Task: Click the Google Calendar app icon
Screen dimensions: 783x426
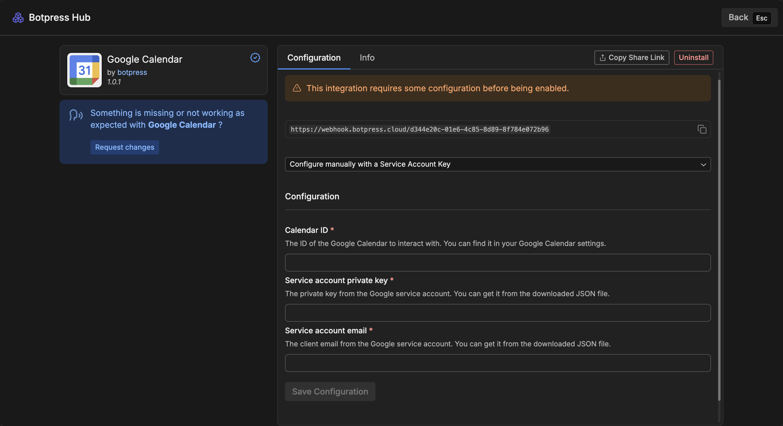Action: [84, 70]
